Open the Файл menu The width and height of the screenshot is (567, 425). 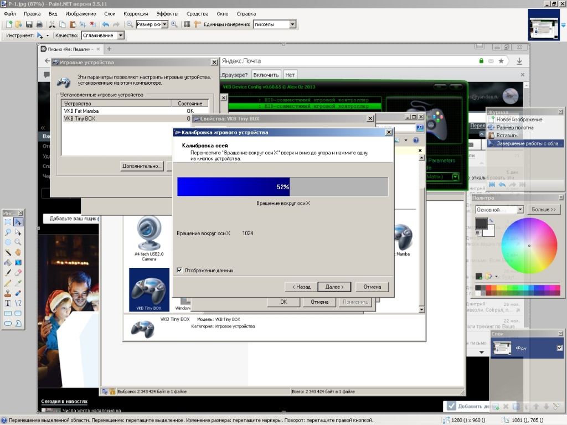click(x=10, y=14)
